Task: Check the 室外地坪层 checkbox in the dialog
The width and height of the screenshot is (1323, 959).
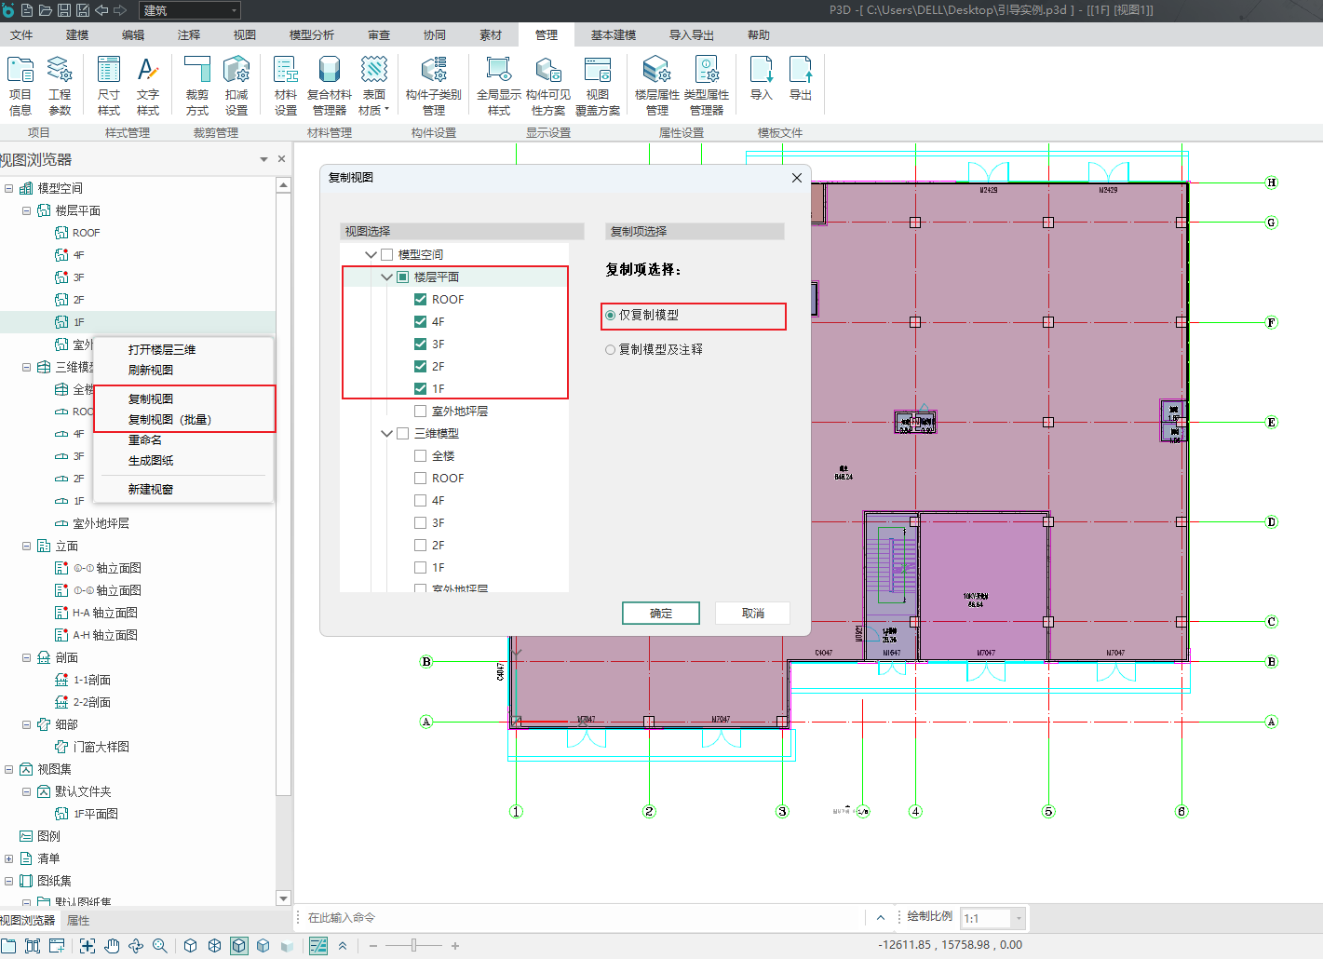Action: [x=421, y=412]
